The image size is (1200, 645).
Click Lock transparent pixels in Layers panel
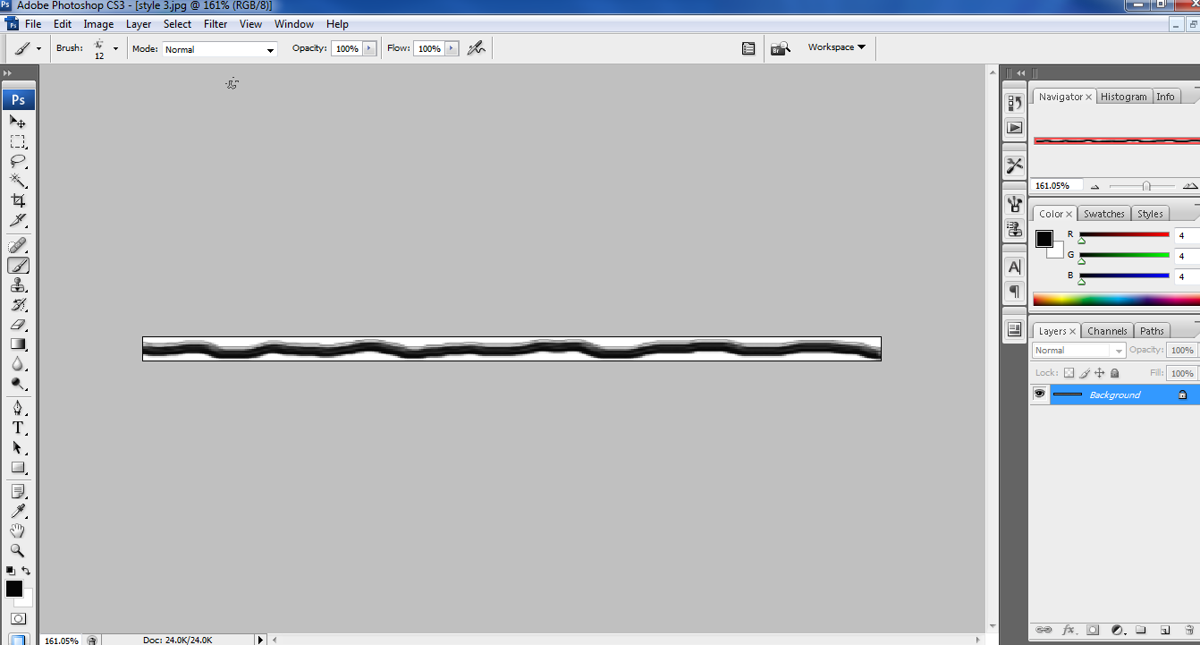[x=1069, y=372]
